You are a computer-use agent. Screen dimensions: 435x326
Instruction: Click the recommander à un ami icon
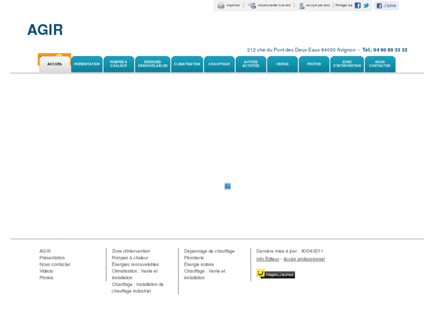click(x=252, y=5)
